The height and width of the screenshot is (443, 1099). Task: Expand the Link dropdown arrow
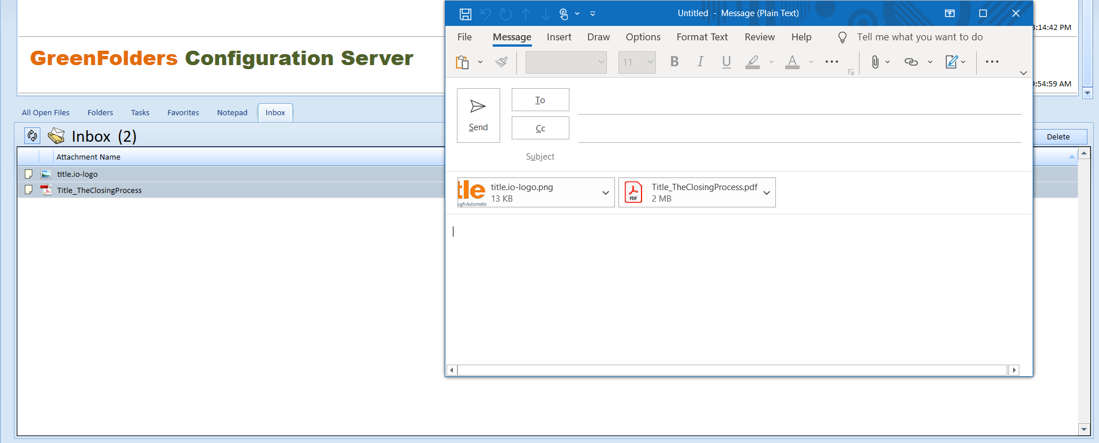(x=930, y=62)
